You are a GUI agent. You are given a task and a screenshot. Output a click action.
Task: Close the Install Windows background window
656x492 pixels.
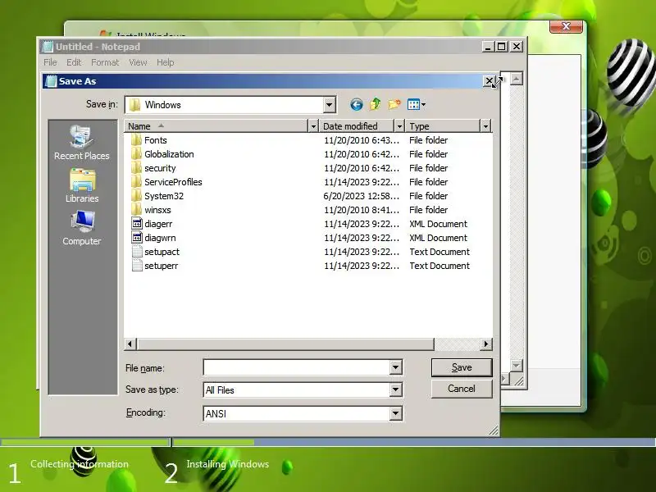pyautogui.click(x=566, y=26)
